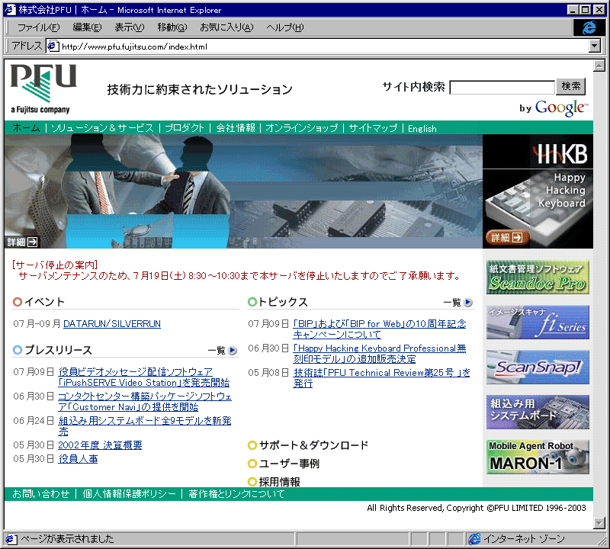Switch to the English site
The height and width of the screenshot is (549, 610).
click(x=422, y=128)
